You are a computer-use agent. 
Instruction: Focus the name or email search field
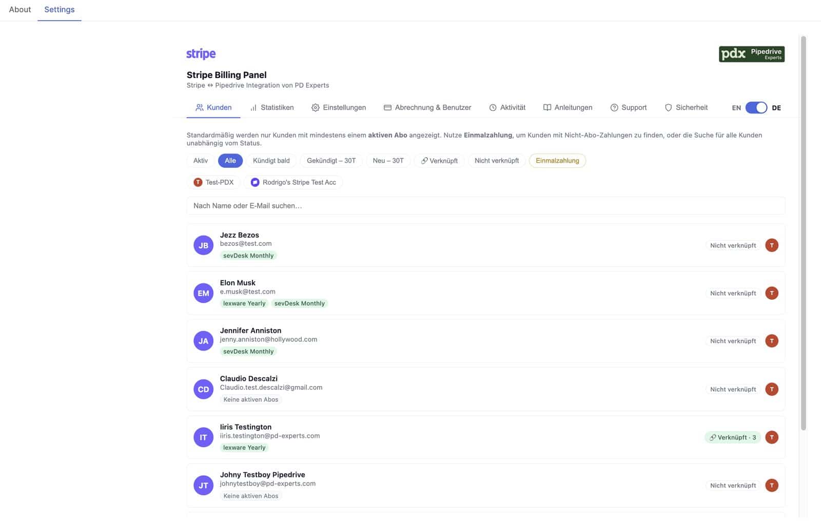click(x=486, y=206)
